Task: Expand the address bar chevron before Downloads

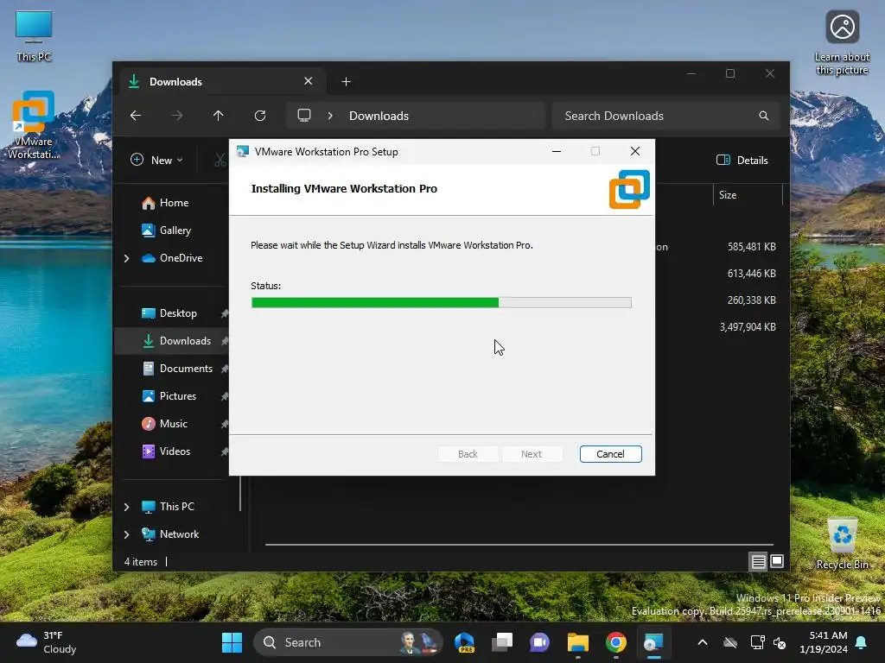Action: point(330,116)
